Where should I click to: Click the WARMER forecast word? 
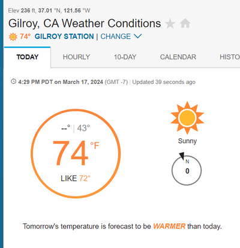point(169,226)
